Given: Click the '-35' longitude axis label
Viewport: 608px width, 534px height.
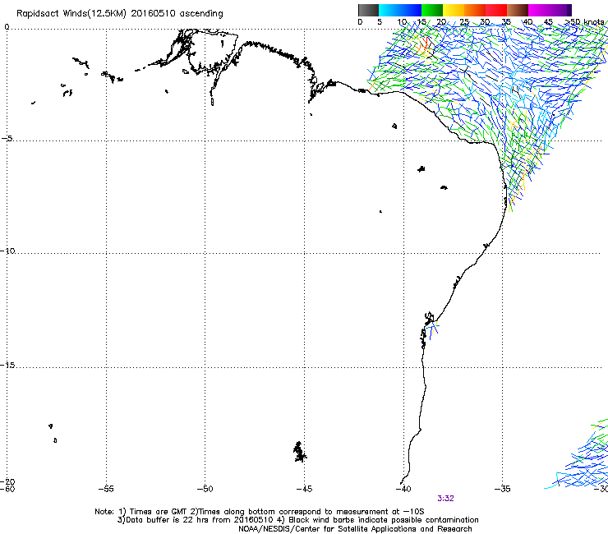Looking at the screenshot, I should (x=503, y=489).
